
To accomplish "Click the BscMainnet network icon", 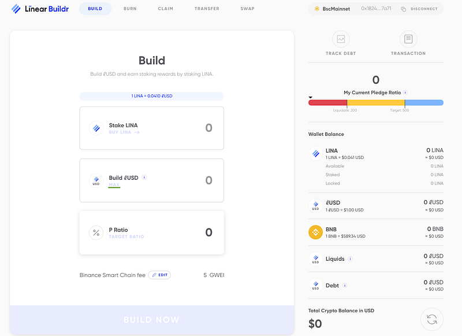I will [316, 9].
